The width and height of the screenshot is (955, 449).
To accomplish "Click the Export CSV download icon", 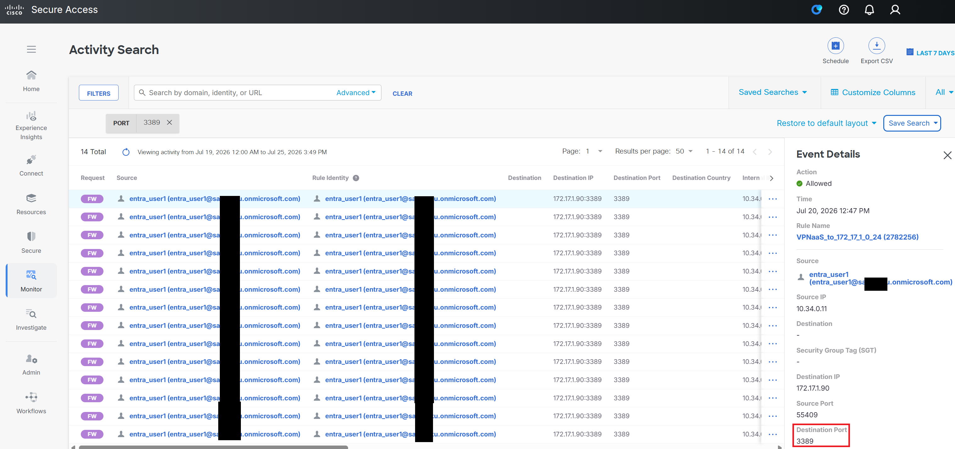I will click(x=876, y=46).
